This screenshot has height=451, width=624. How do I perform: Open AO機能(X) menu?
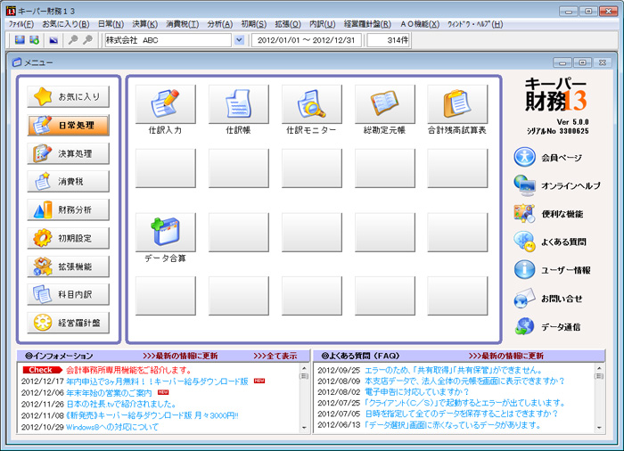420,24
